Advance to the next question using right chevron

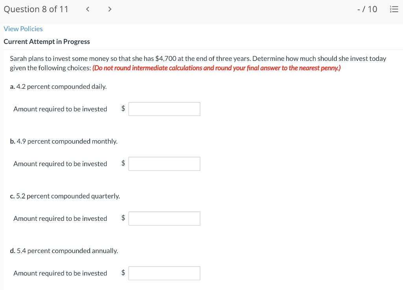point(109,9)
